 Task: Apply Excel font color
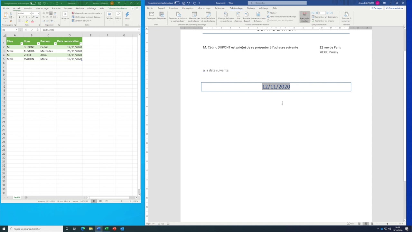click(x=32, y=21)
